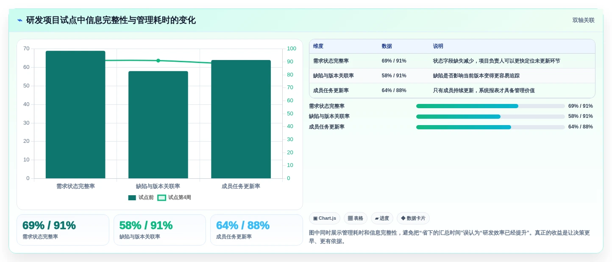Click the 双轴关联 label in header
The image size is (612, 262).
point(583,20)
